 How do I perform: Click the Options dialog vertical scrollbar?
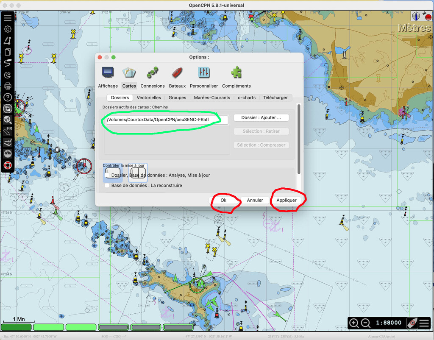coord(299,139)
